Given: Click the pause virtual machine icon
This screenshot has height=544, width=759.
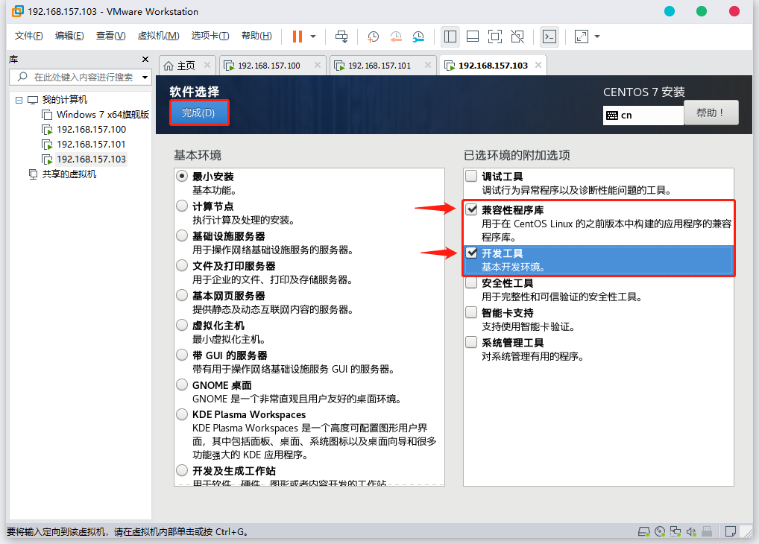Looking at the screenshot, I should click(297, 37).
